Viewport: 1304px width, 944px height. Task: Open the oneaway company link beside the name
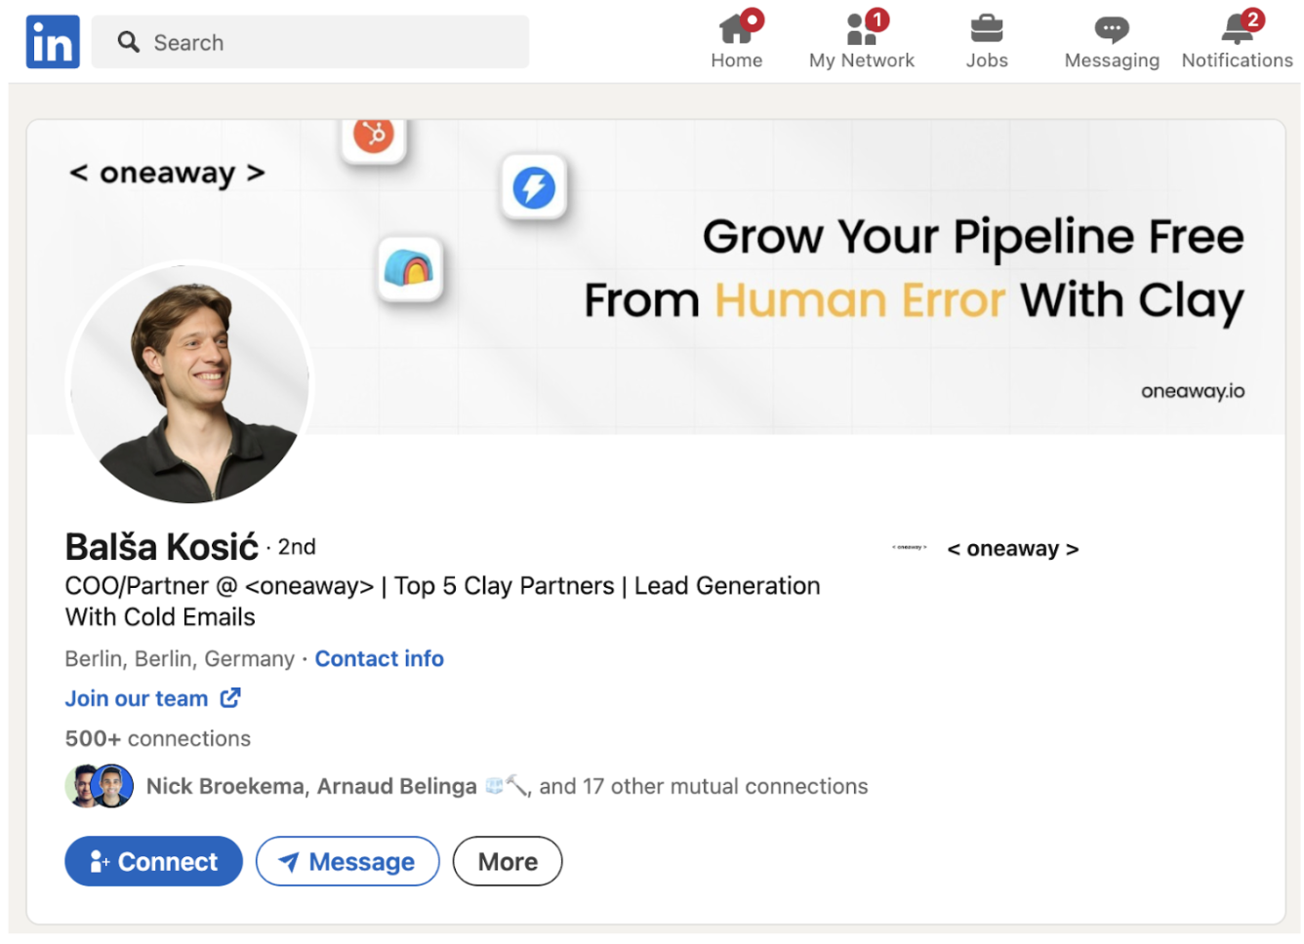[x=1012, y=549]
